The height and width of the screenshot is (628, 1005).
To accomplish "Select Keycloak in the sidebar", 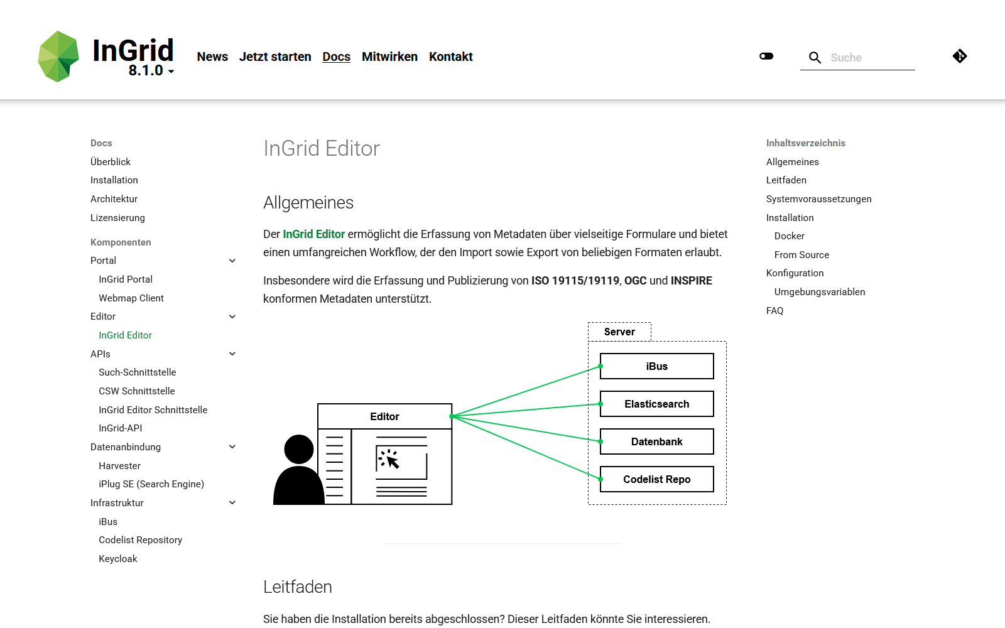I will point(118,559).
